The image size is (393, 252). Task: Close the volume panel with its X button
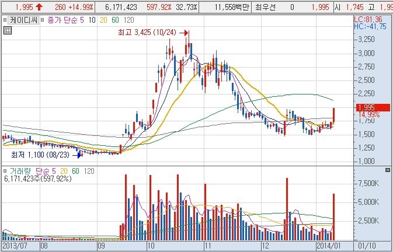[388, 170]
